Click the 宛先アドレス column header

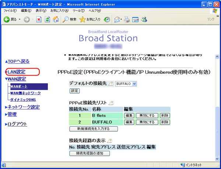point(104,147)
